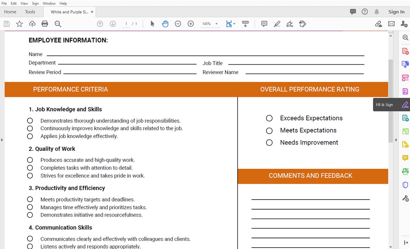Save the current PDF document
This screenshot has width=410, height=249.
[x=6, y=24]
